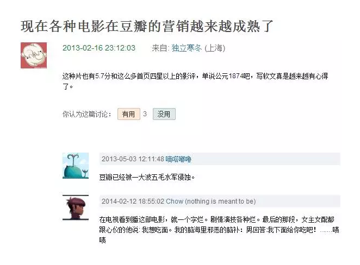Screen dimensions: 360x265
Task: Click the useful vote count 3
Action: click(145, 114)
